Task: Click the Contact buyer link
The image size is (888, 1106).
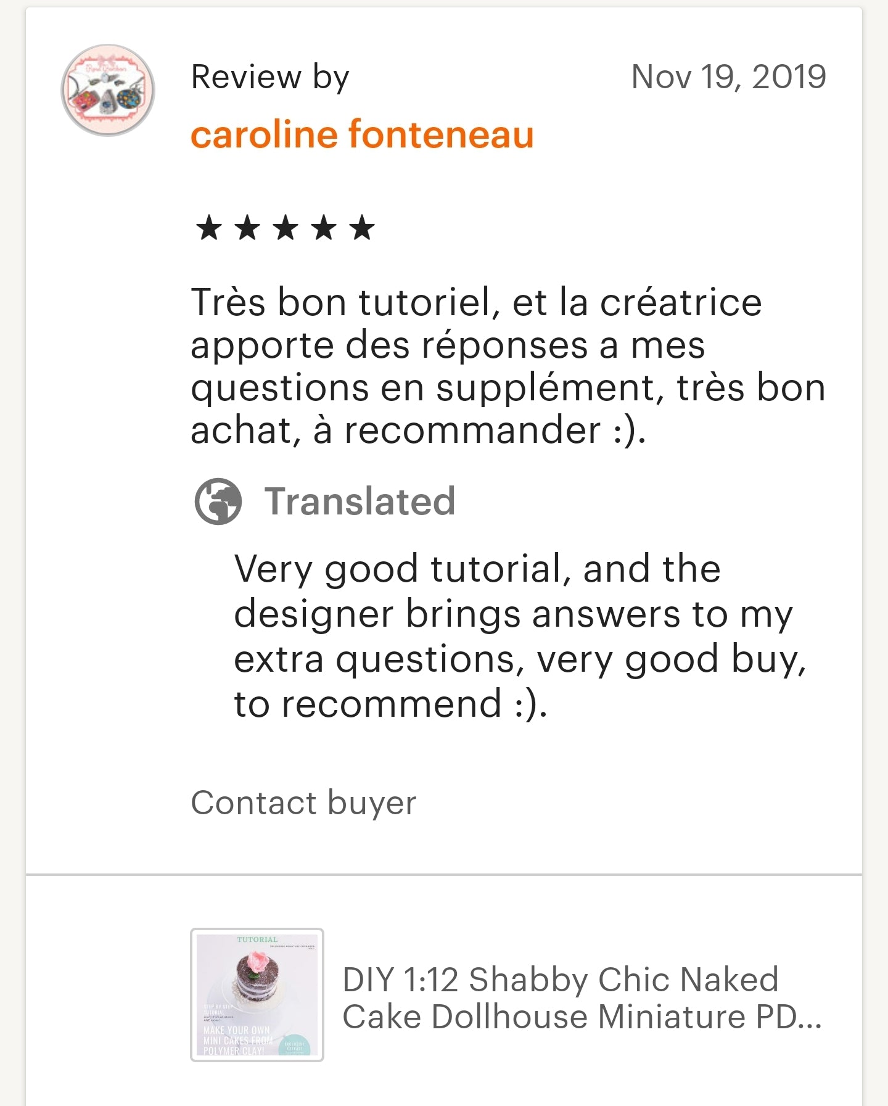Action: click(x=303, y=803)
